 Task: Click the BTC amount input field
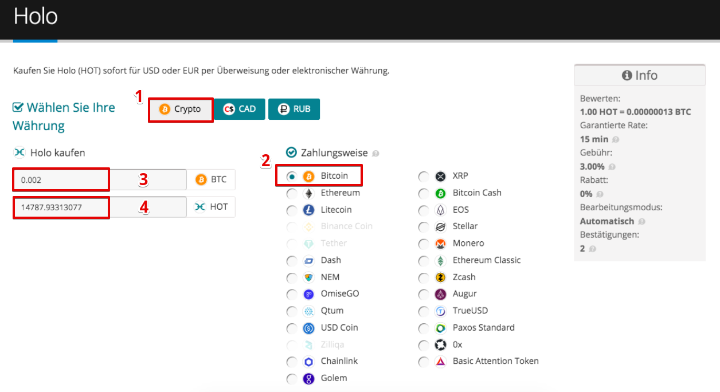click(x=100, y=179)
